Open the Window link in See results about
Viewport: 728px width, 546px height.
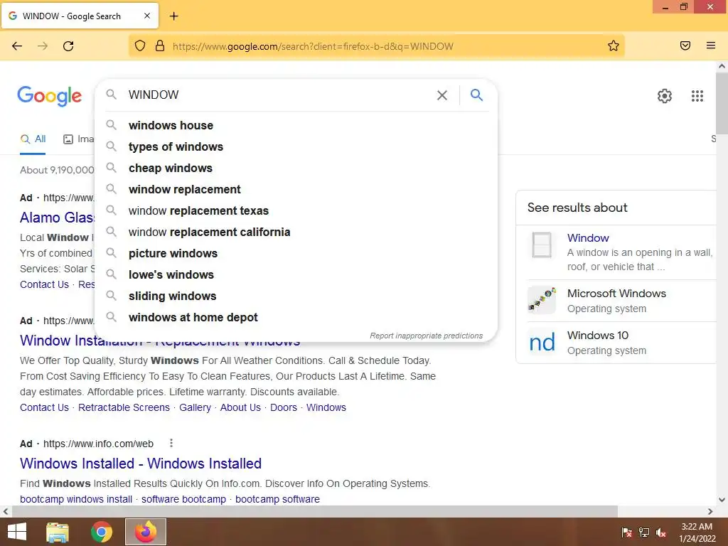coord(588,237)
